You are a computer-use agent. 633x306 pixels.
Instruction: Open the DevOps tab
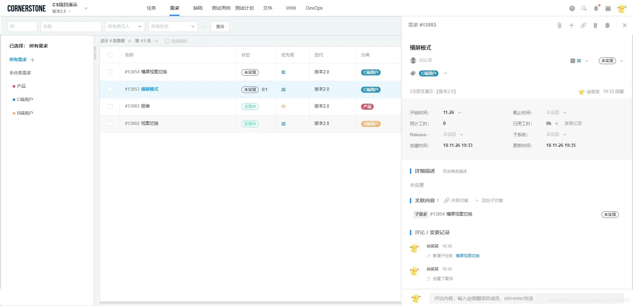[314, 8]
